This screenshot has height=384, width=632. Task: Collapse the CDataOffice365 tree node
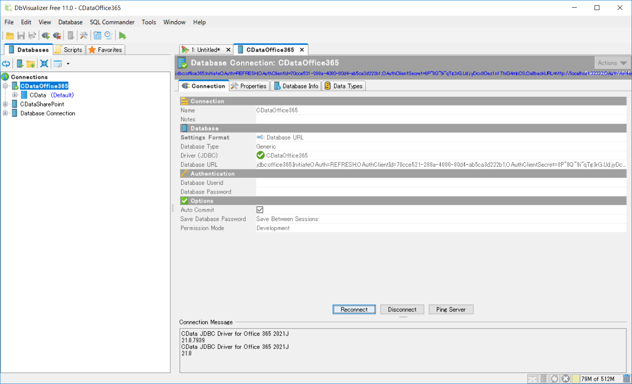click(5, 86)
